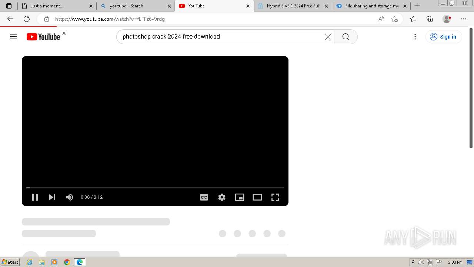
Task: Select the address bar URL
Action: point(110,19)
